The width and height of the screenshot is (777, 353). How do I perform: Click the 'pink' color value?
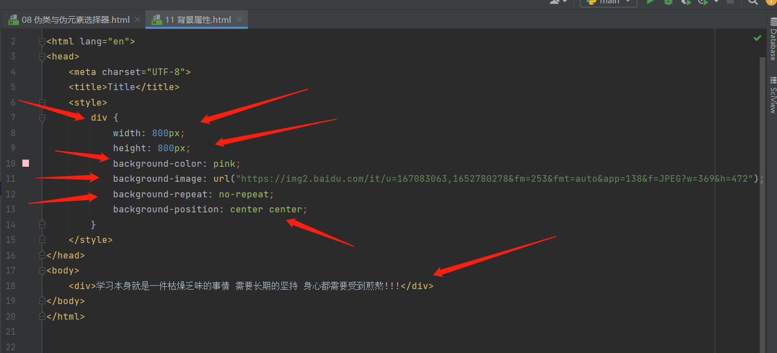point(224,163)
